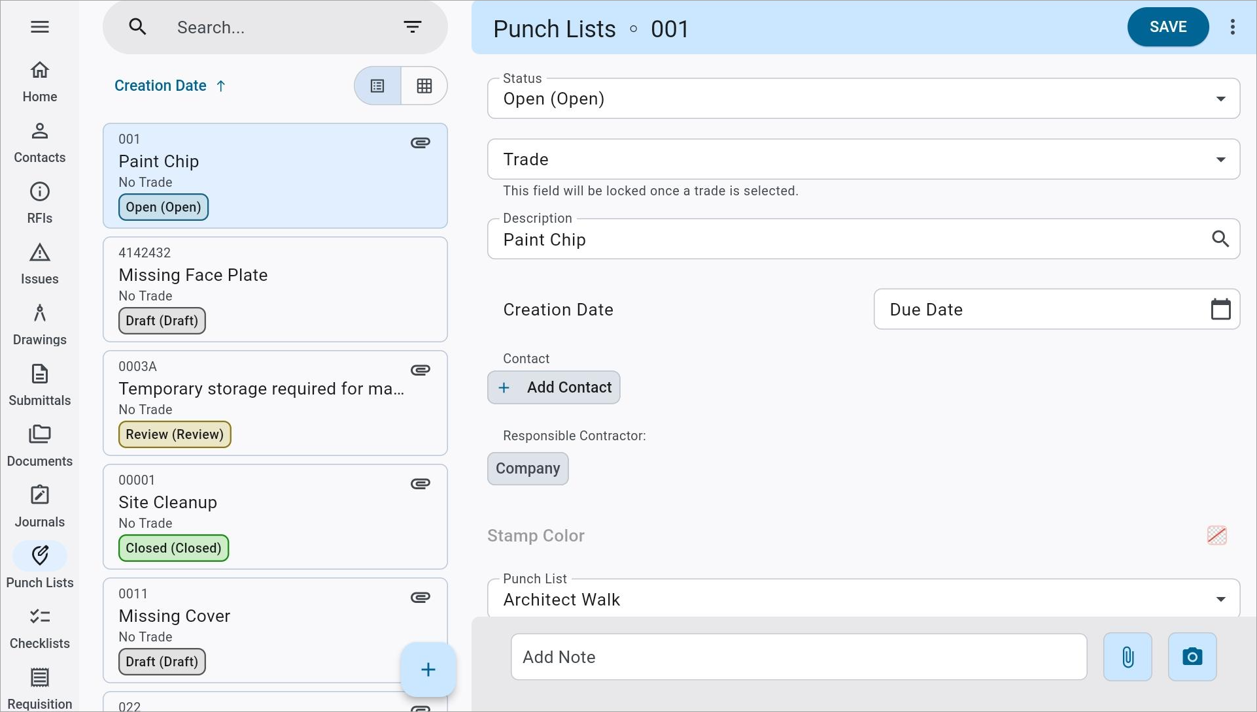
Task: Click the Closed (Closed) status badge
Action: coord(173,548)
